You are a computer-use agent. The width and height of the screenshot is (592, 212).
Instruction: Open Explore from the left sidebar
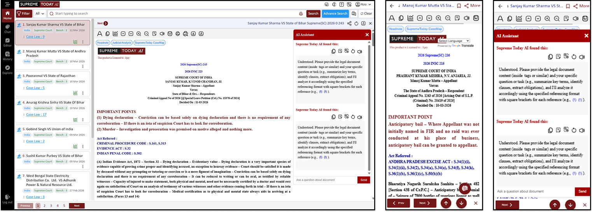[x=7, y=70]
